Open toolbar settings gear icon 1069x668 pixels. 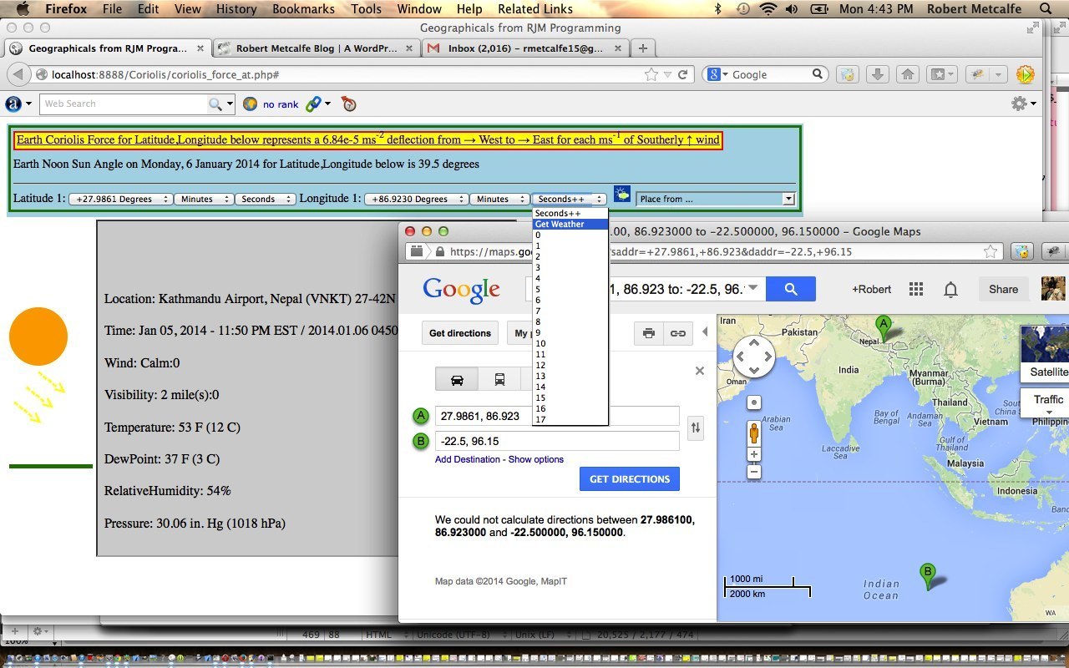click(x=1019, y=104)
